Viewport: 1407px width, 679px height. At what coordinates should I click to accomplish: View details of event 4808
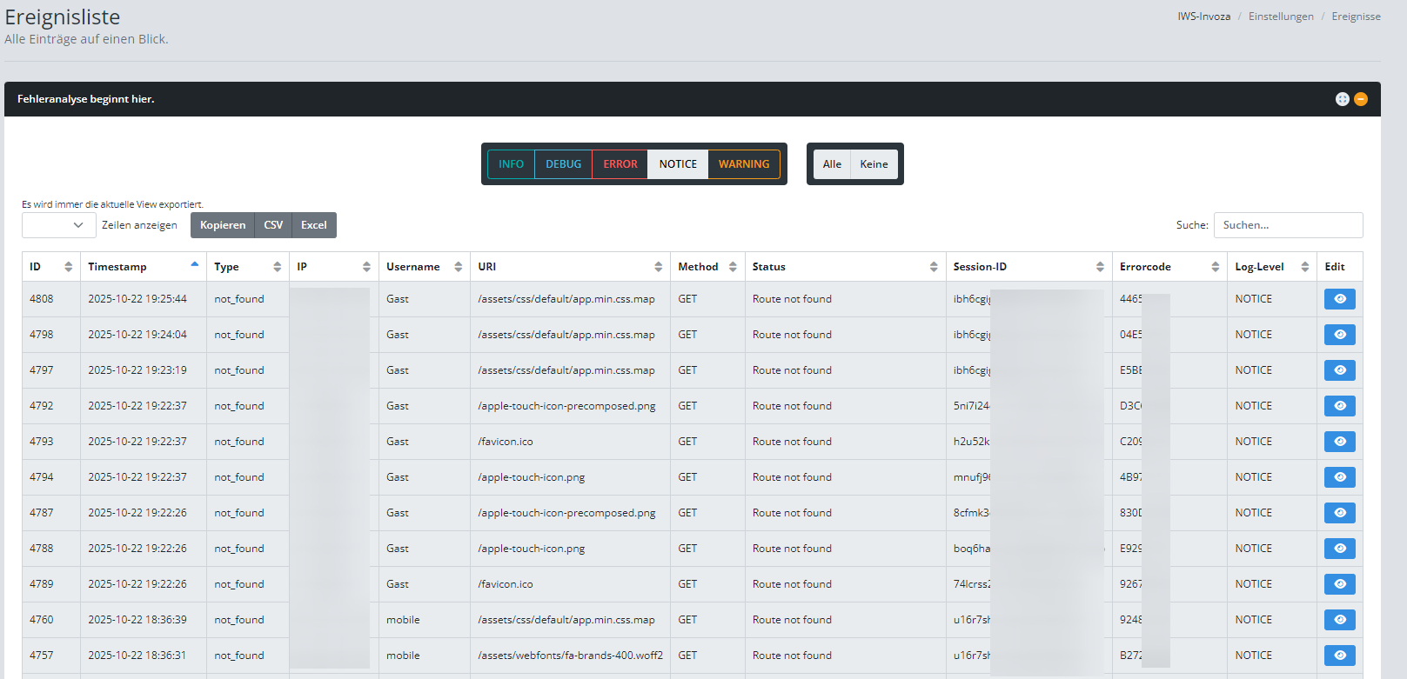1339,299
